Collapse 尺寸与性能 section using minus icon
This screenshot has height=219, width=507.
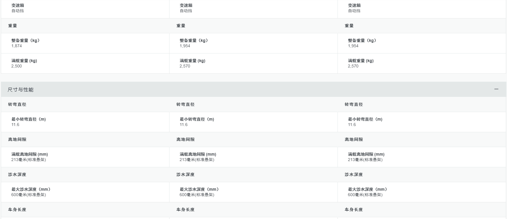[x=496, y=89]
